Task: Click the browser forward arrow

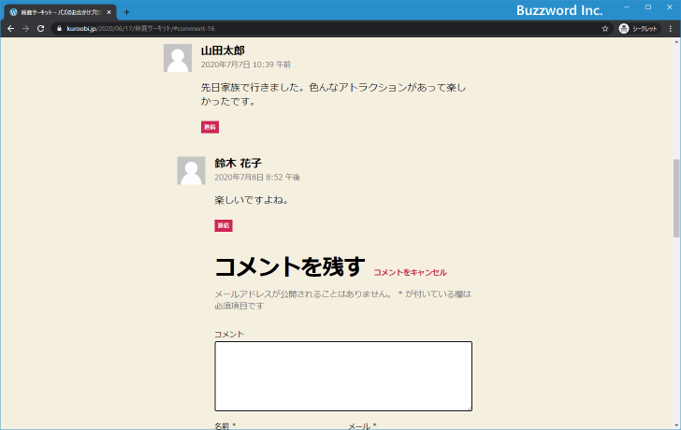Action: pyautogui.click(x=25, y=29)
